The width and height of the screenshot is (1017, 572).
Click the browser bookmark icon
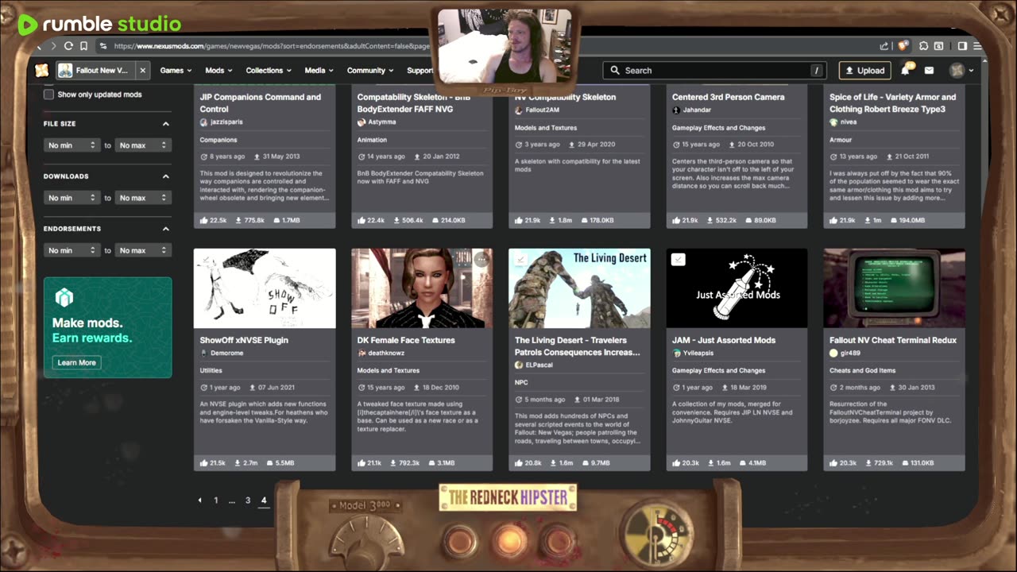(x=83, y=46)
